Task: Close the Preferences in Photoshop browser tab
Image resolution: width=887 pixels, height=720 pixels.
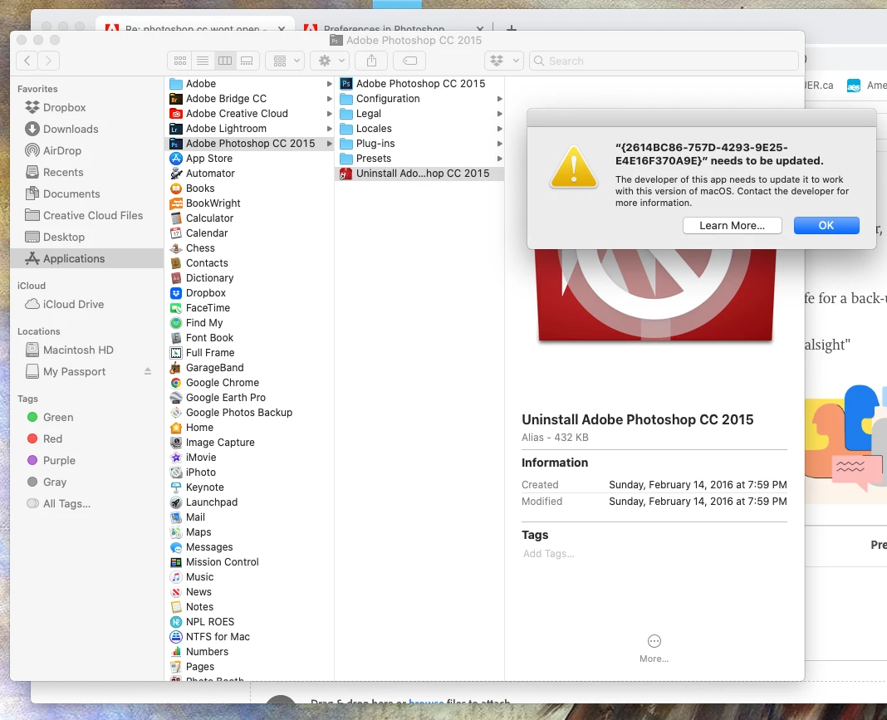Action: (x=480, y=28)
